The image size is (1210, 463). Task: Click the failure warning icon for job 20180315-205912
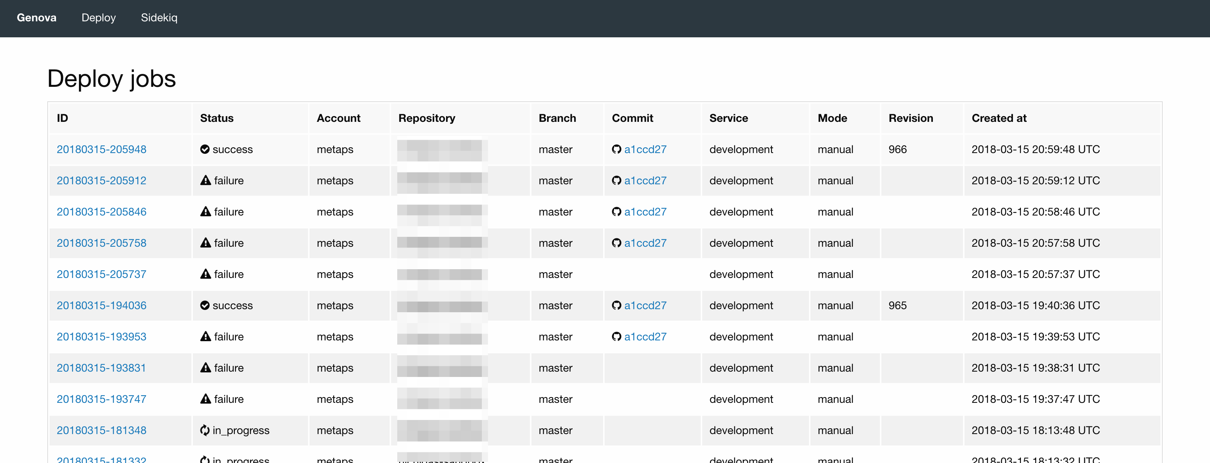pyautogui.click(x=205, y=180)
